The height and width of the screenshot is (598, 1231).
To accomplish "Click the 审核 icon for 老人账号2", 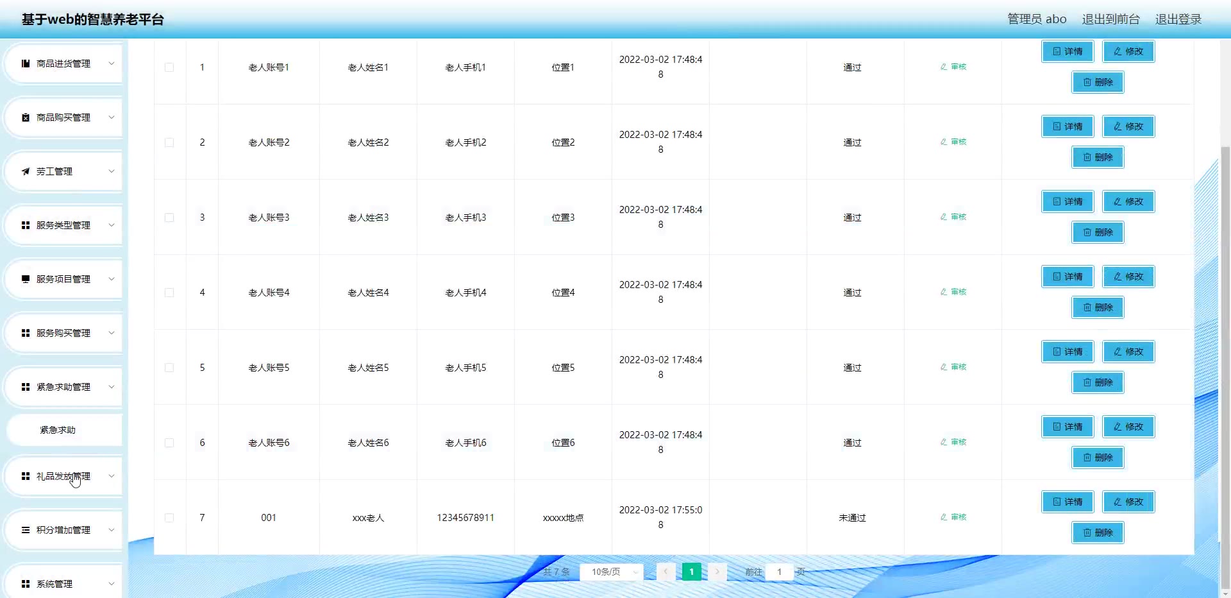I will click(944, 142).
